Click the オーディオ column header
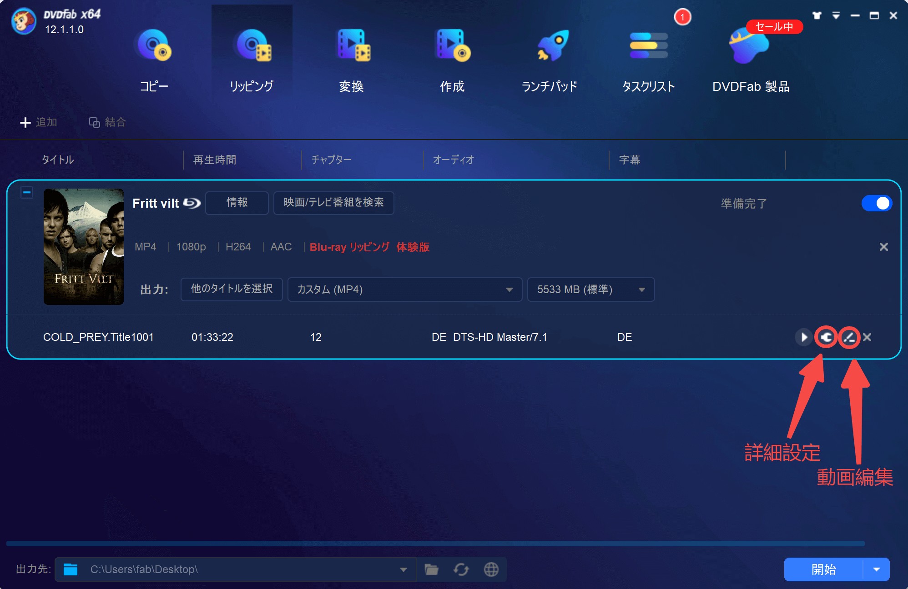This screenshot has width=908, height=589. click(x=453, y=160)
